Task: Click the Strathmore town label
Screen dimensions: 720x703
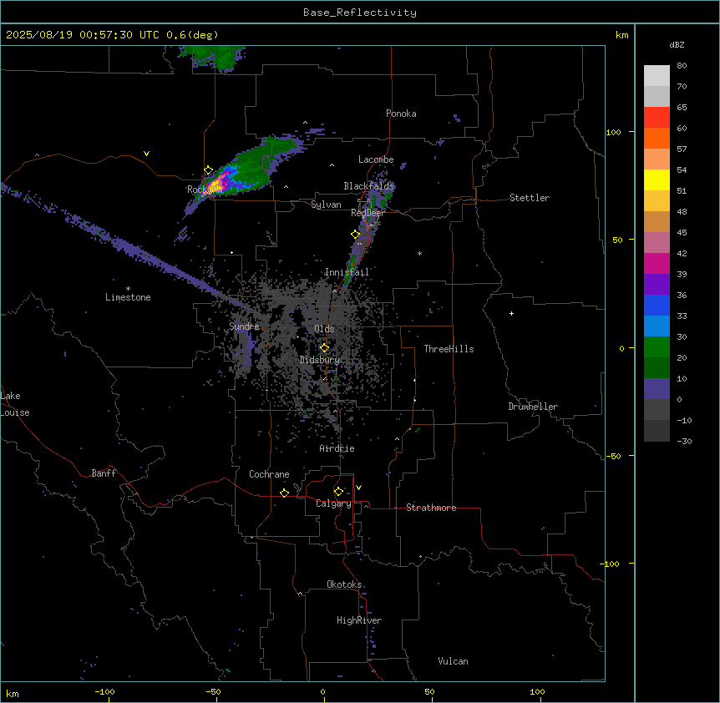Action: point(431,508)
